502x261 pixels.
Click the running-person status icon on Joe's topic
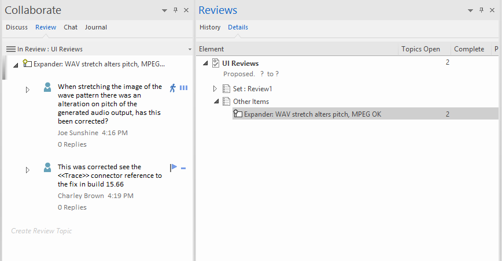[173, 88]
